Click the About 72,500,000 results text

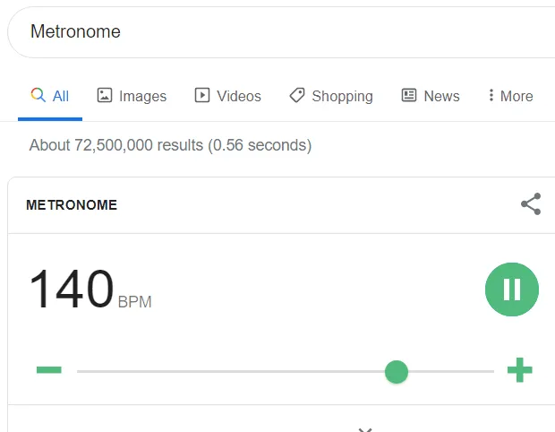(x=170, y=144)
